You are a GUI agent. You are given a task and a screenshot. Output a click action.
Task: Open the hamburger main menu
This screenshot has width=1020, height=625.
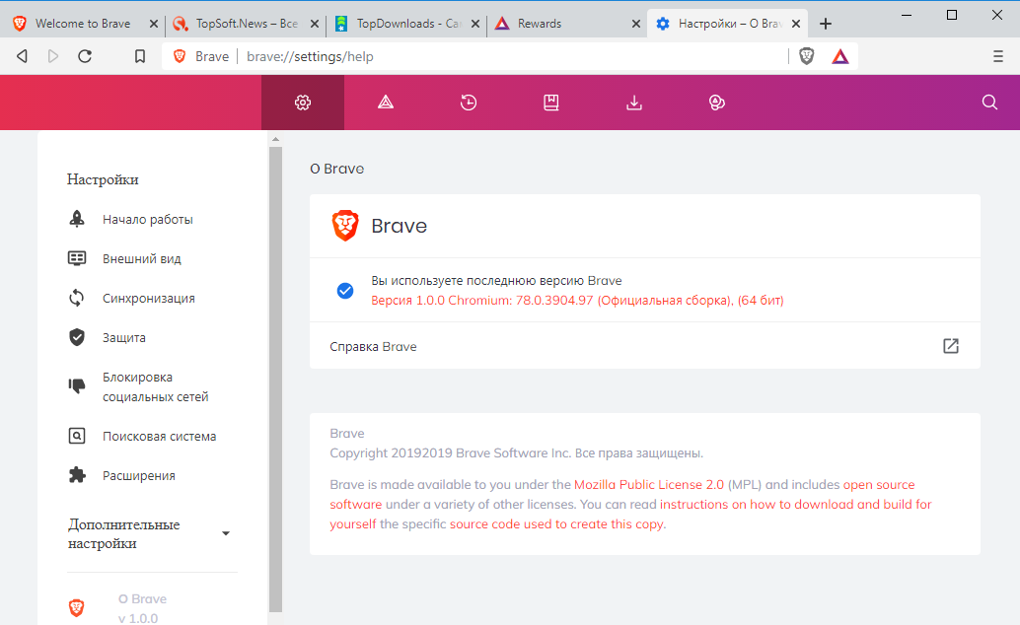click(x=998, y=56)
